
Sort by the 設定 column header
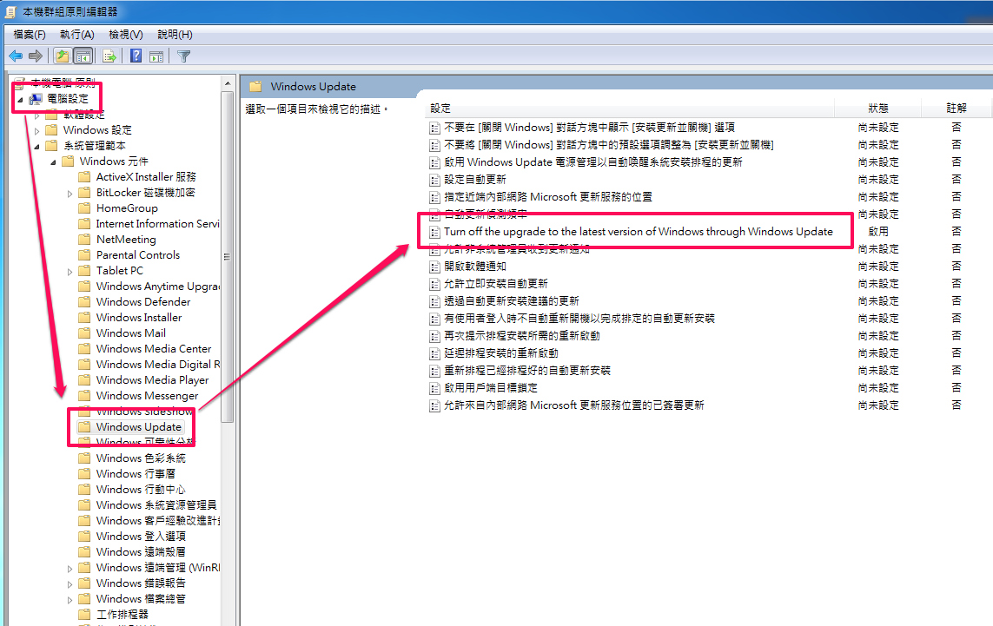coord(630,109)
